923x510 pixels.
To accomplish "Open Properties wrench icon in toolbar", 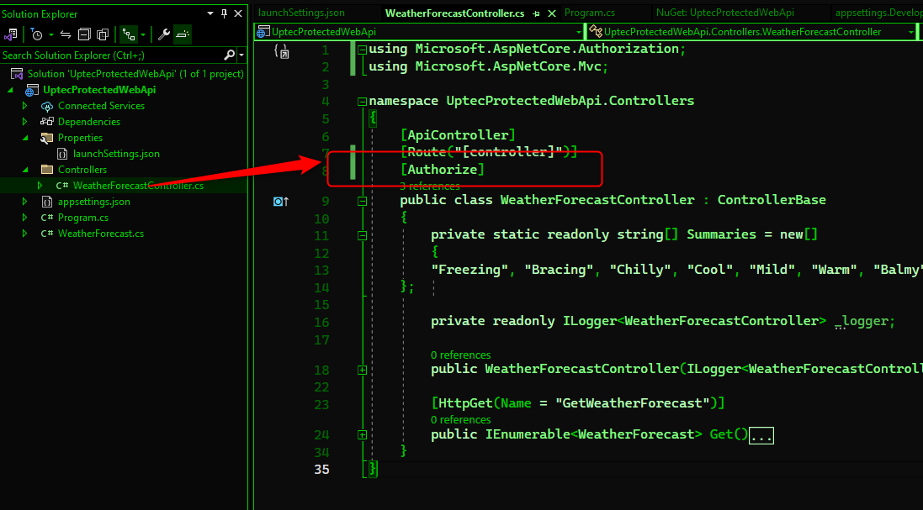I will tap(164, 34).
